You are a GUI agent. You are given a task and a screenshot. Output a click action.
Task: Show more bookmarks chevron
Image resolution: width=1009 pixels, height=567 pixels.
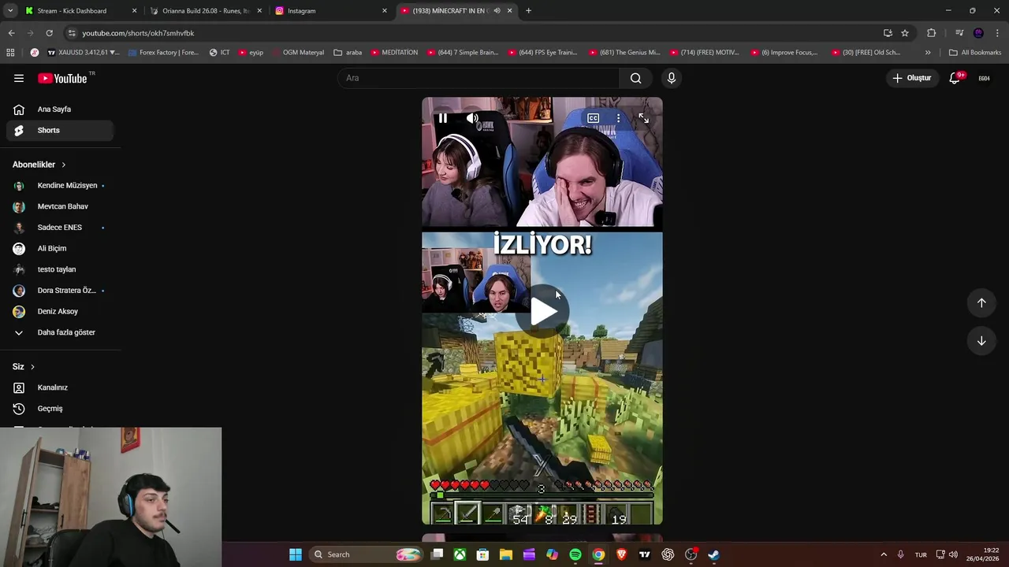pyautogui.click(x=928, y=53)
